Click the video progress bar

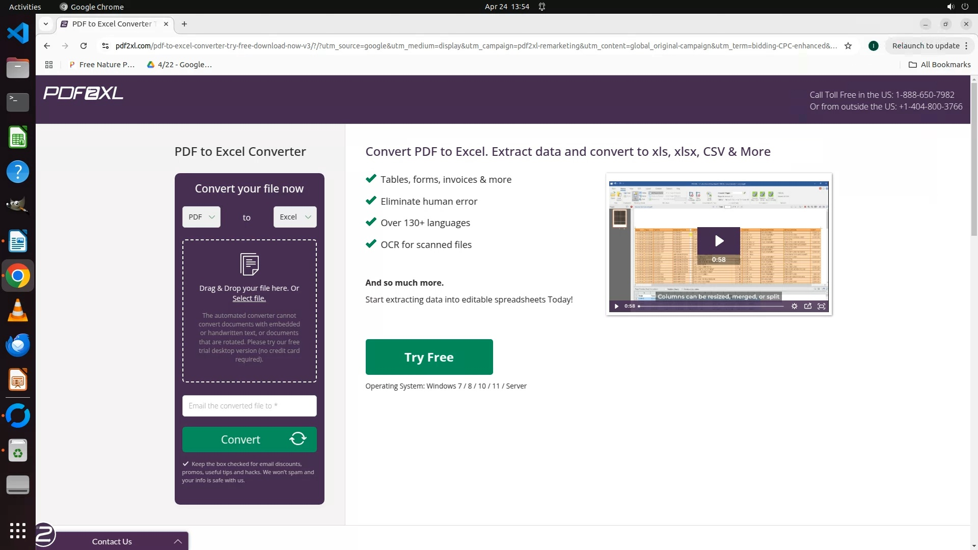(x=711, y=306)
